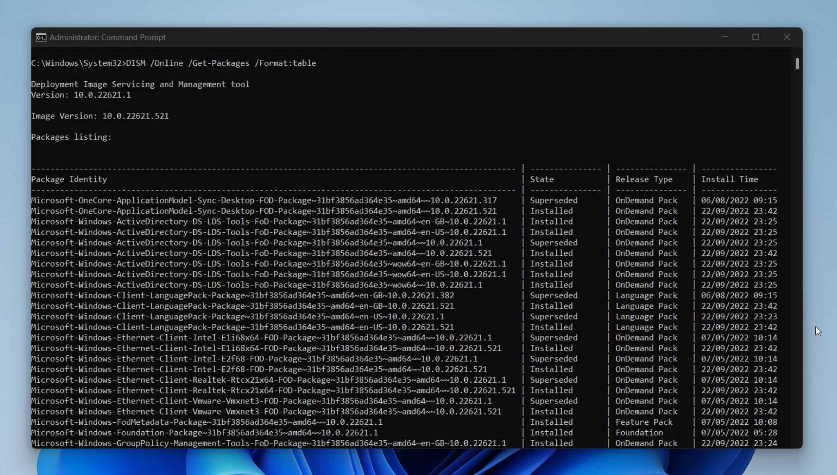Click the 'Foundation' release type entry
The height and width of the screenshot is (475, 837).
(639, 433)
